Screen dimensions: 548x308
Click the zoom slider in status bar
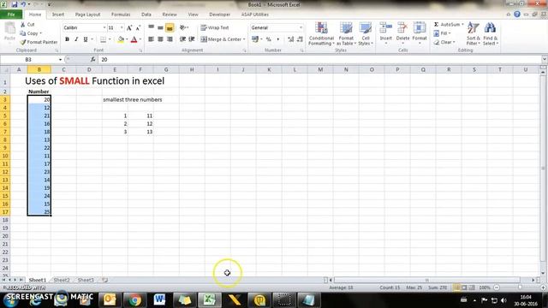click(x=520, y=287)
